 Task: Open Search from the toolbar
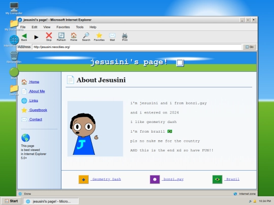tap(86, 37)
